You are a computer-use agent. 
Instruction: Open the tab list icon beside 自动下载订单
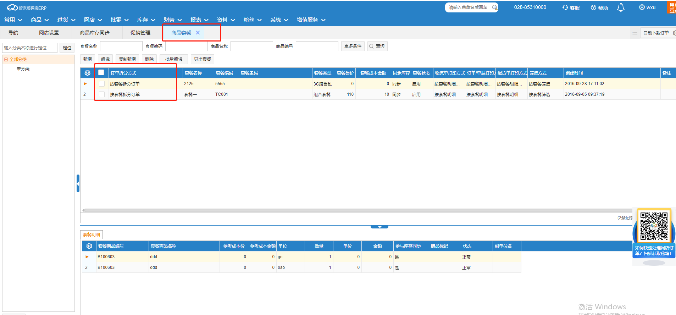coord(635,33)
